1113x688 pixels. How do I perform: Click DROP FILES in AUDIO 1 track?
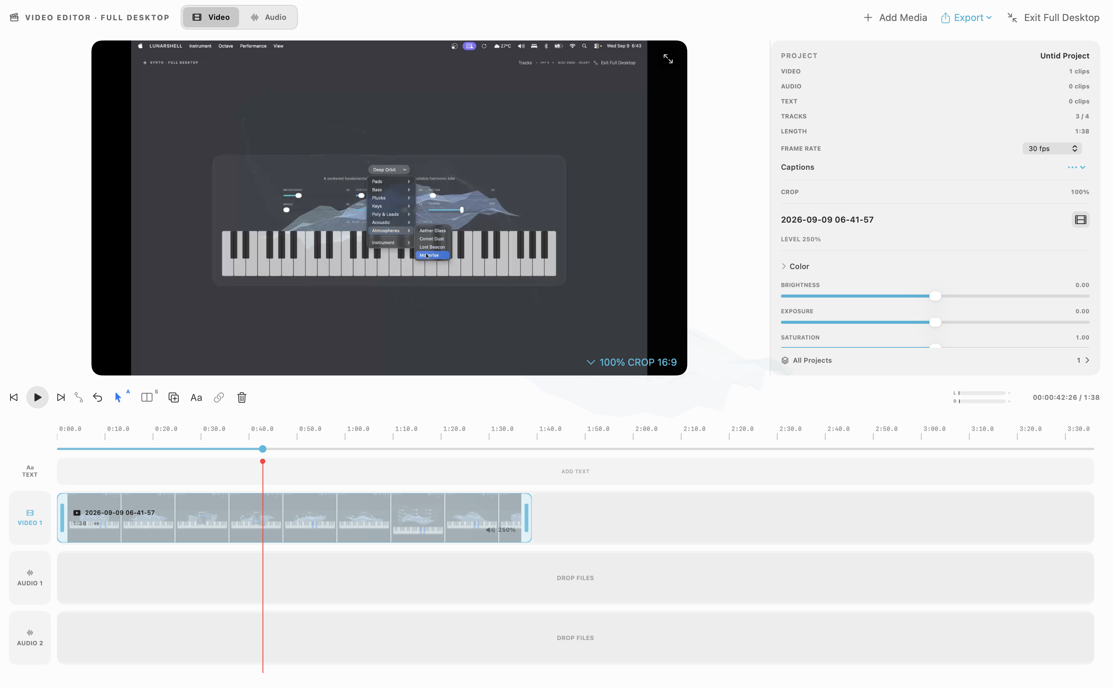pyautogui.click(x=575, y=578)
